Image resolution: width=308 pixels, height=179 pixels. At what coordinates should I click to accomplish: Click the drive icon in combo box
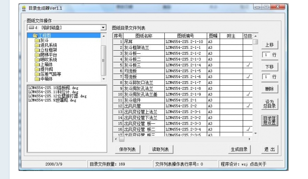(32, 27)
